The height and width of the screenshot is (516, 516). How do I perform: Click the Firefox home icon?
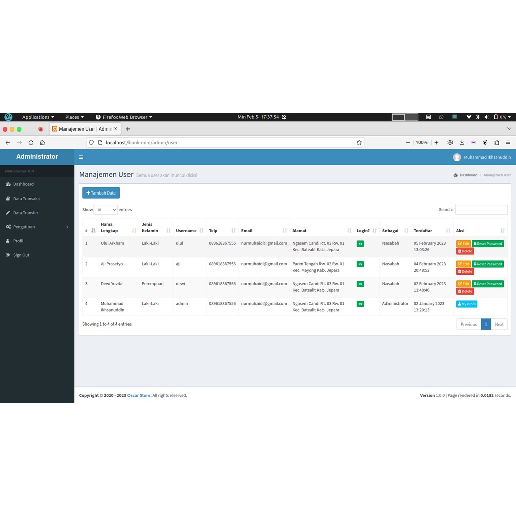[42, 143]
